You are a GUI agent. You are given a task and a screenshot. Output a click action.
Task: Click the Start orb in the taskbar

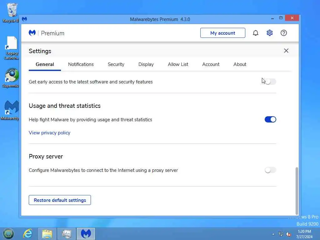tap(8, 233)
